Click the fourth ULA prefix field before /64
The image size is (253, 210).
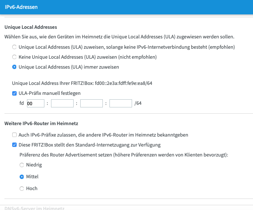[x=121, y=103]
